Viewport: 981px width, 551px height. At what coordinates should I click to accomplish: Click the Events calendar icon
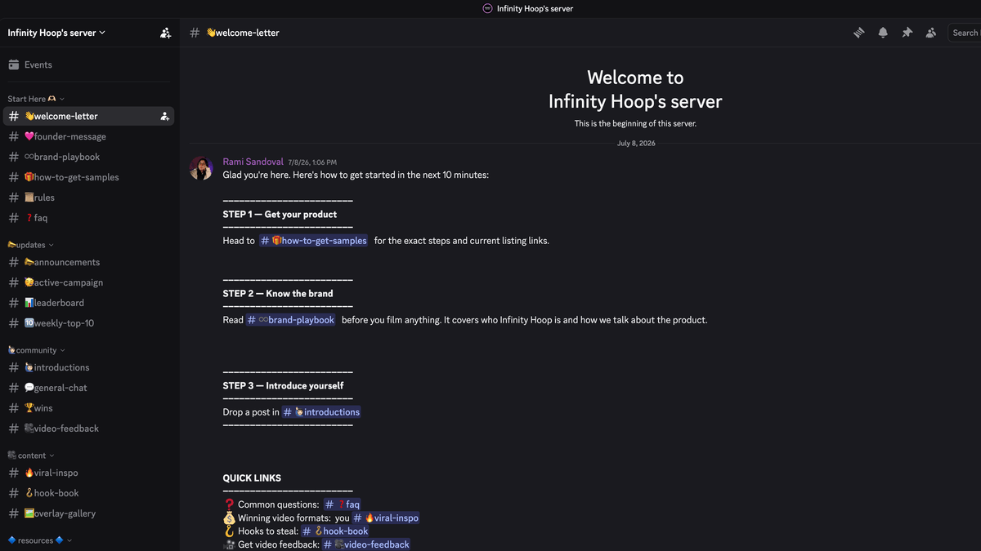[x=14, y=64]
